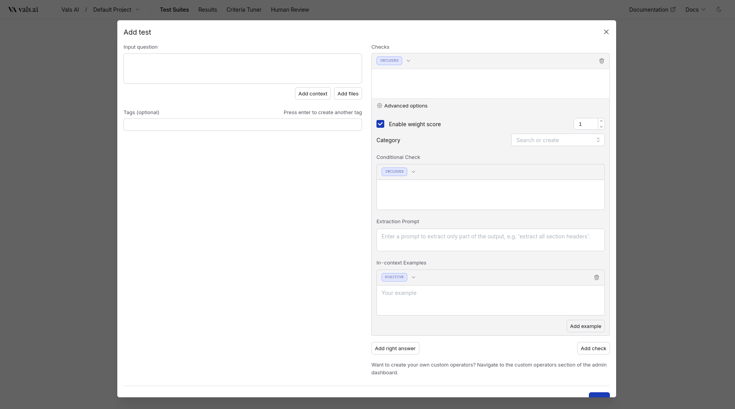This screenshot has width=735, height=409.
Task: Focus the Conditional Check text area
Action: 491,195
